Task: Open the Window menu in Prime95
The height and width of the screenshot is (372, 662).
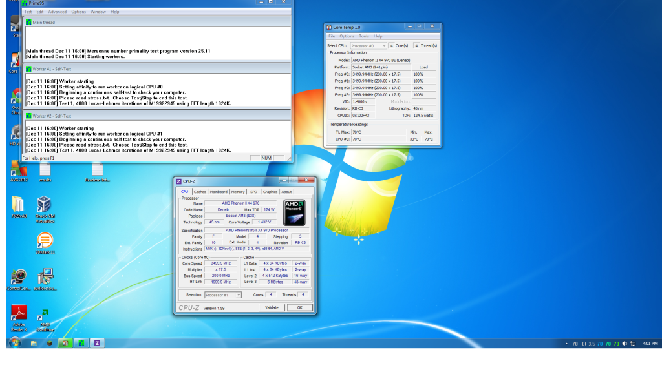Action: pos(98,12)
